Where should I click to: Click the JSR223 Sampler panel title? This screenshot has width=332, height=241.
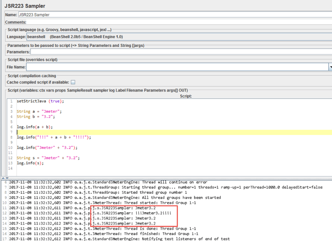click(25, 6)
